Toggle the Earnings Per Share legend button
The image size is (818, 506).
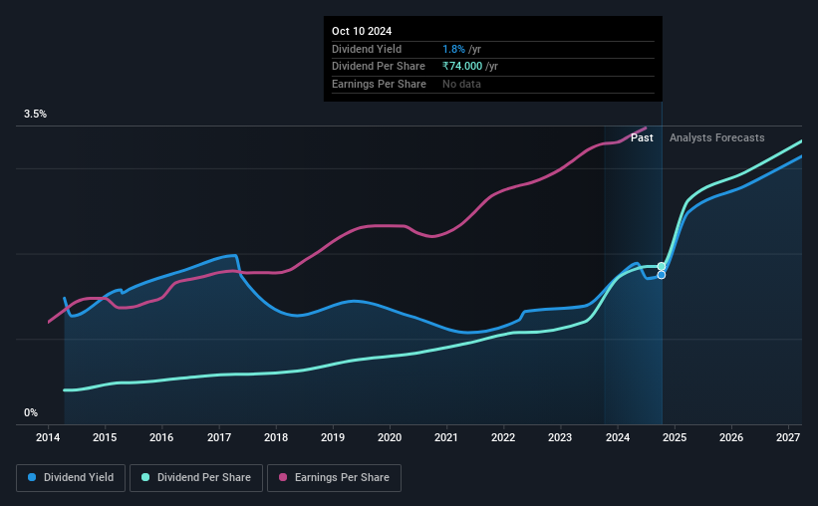[x=334, y=478]
